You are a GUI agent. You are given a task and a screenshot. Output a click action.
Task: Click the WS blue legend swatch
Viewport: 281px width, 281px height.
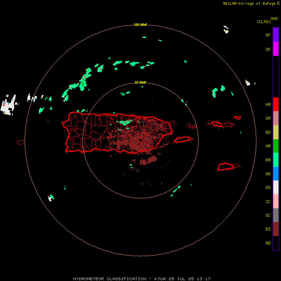276,174
